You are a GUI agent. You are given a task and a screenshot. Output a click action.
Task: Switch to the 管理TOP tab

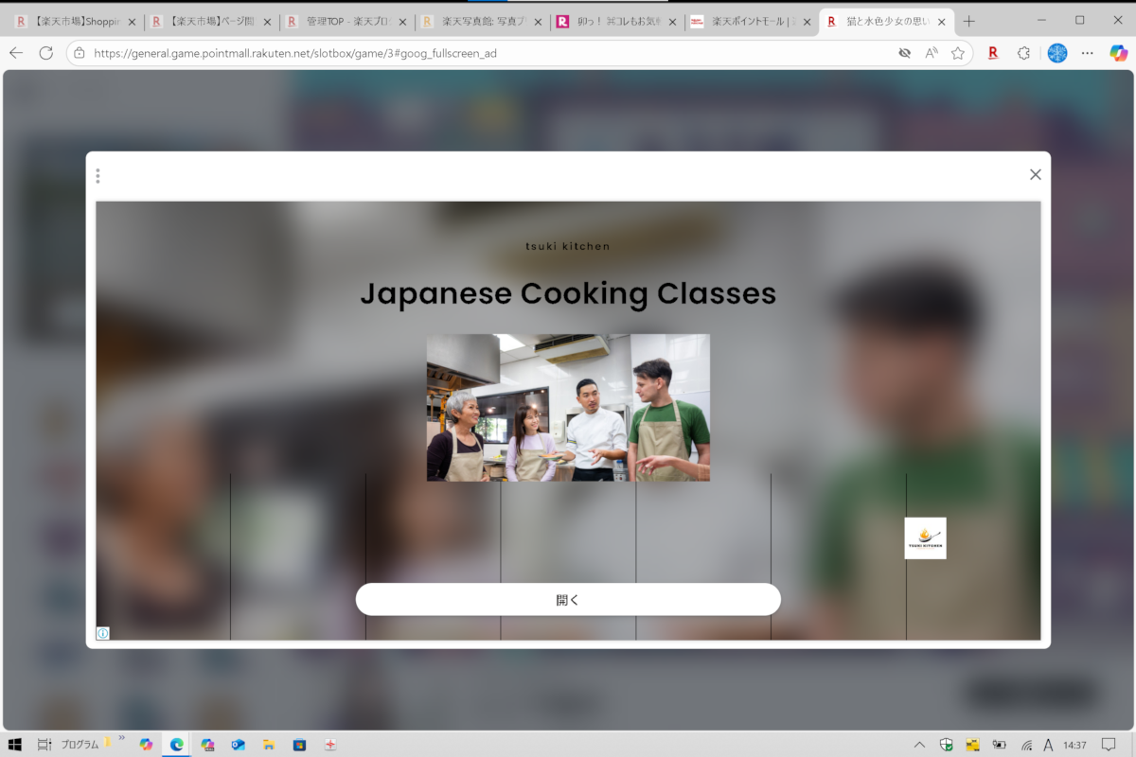pos(346,21)
